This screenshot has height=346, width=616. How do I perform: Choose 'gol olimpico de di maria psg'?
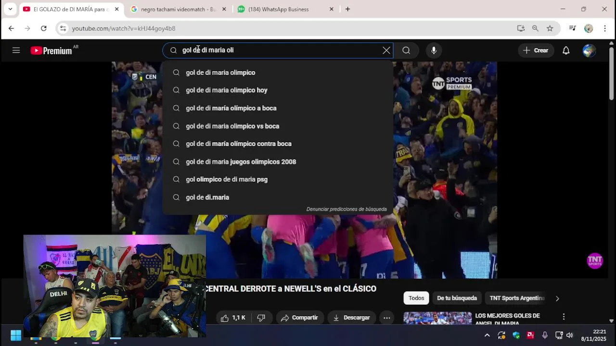click(x=277, y=179)
